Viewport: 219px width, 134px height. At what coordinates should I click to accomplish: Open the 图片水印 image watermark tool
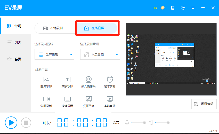coord(46,82)
